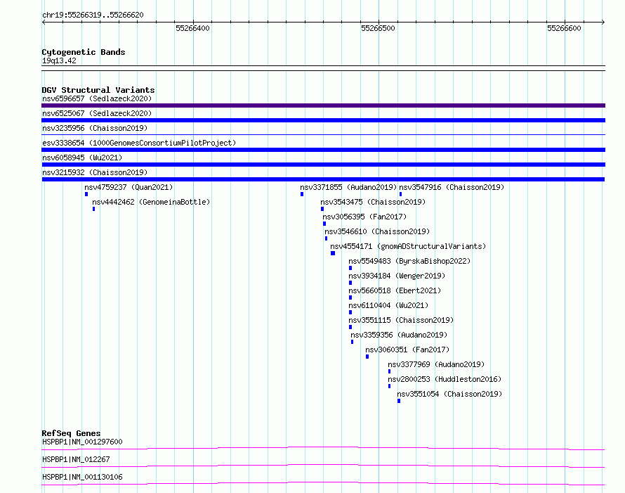The width and height of the screenshot is (625, 493).
Task: Open the HSPBP1|NM_012267 transcript label
Action: pos(76,459)
